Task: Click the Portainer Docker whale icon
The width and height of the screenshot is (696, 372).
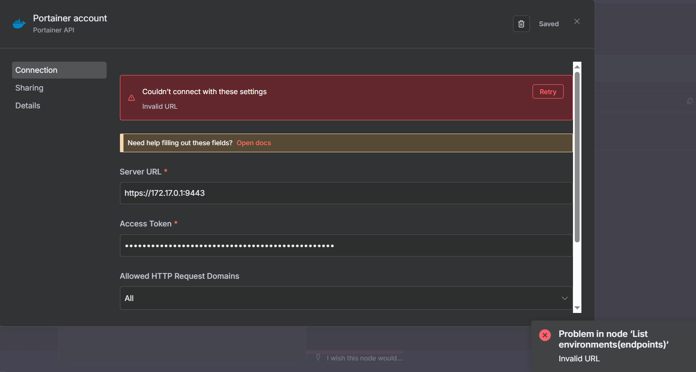Action: [x=19, y=24]
